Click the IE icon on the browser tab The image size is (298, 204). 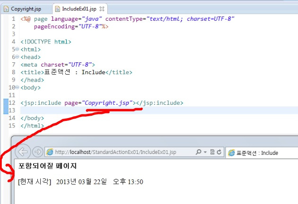[231, 153]
